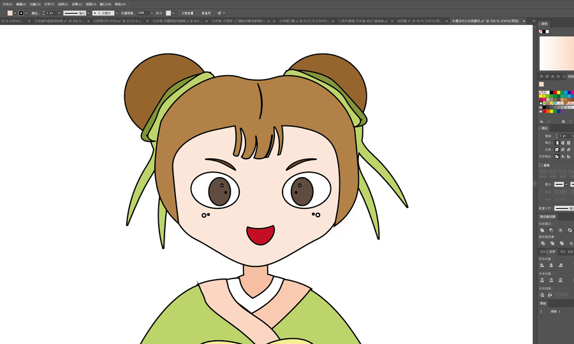This screenshot has width=574, height=344.
Task: Close the 卡通古代少女 active document tab
Action: point(524,21)
